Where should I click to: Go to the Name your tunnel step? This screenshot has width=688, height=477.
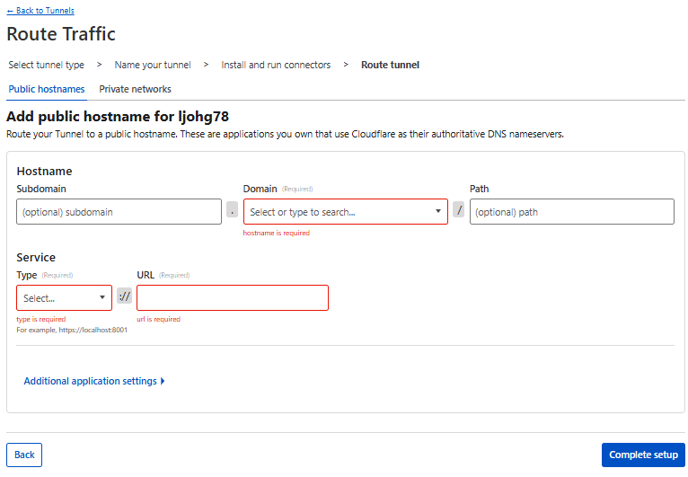pyautogui.click(x=153, y=65)
